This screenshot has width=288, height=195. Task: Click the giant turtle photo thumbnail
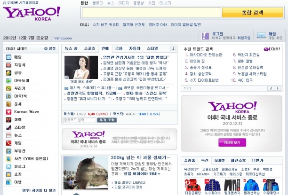click(86, 172)
